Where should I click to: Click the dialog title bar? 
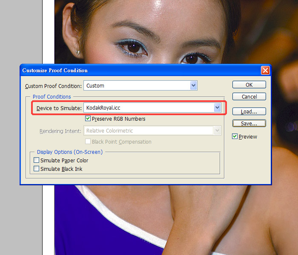128,71
